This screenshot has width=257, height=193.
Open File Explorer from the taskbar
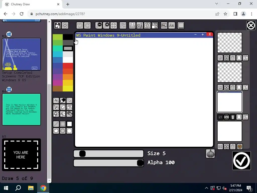coord(31,188)
